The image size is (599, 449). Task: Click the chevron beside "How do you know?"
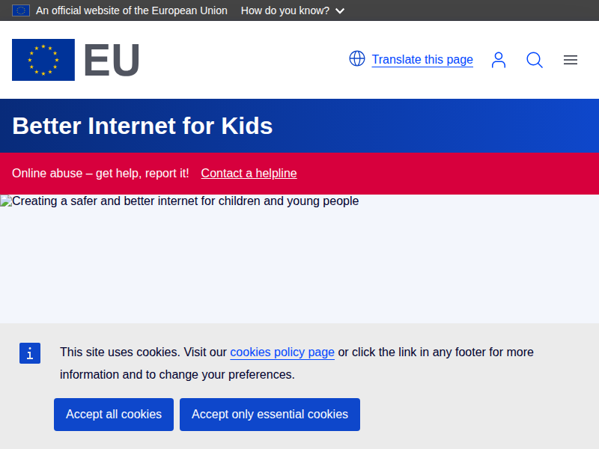click(341, 11)
